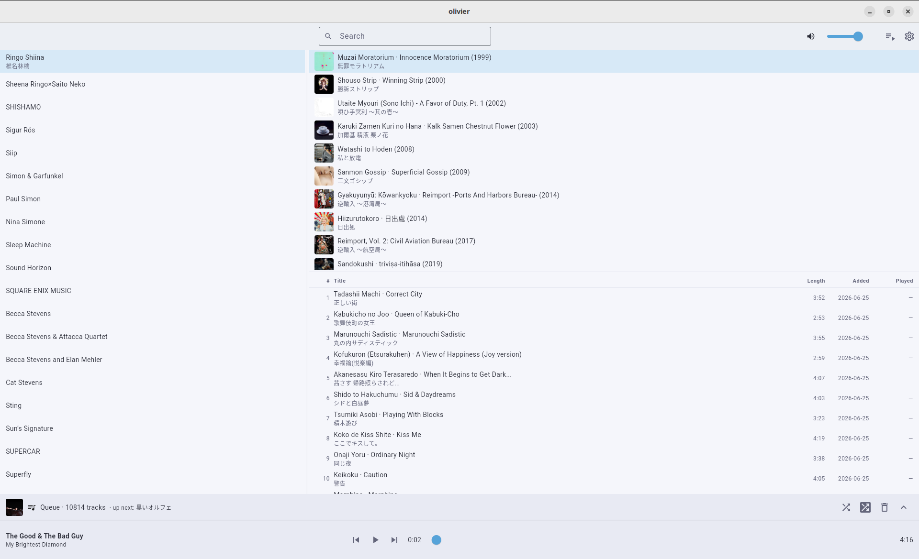Play track Shido to Hakuchumu
The height and width of the screenshot is (559, 919).
pyautogui.click(x=614, y=398)
